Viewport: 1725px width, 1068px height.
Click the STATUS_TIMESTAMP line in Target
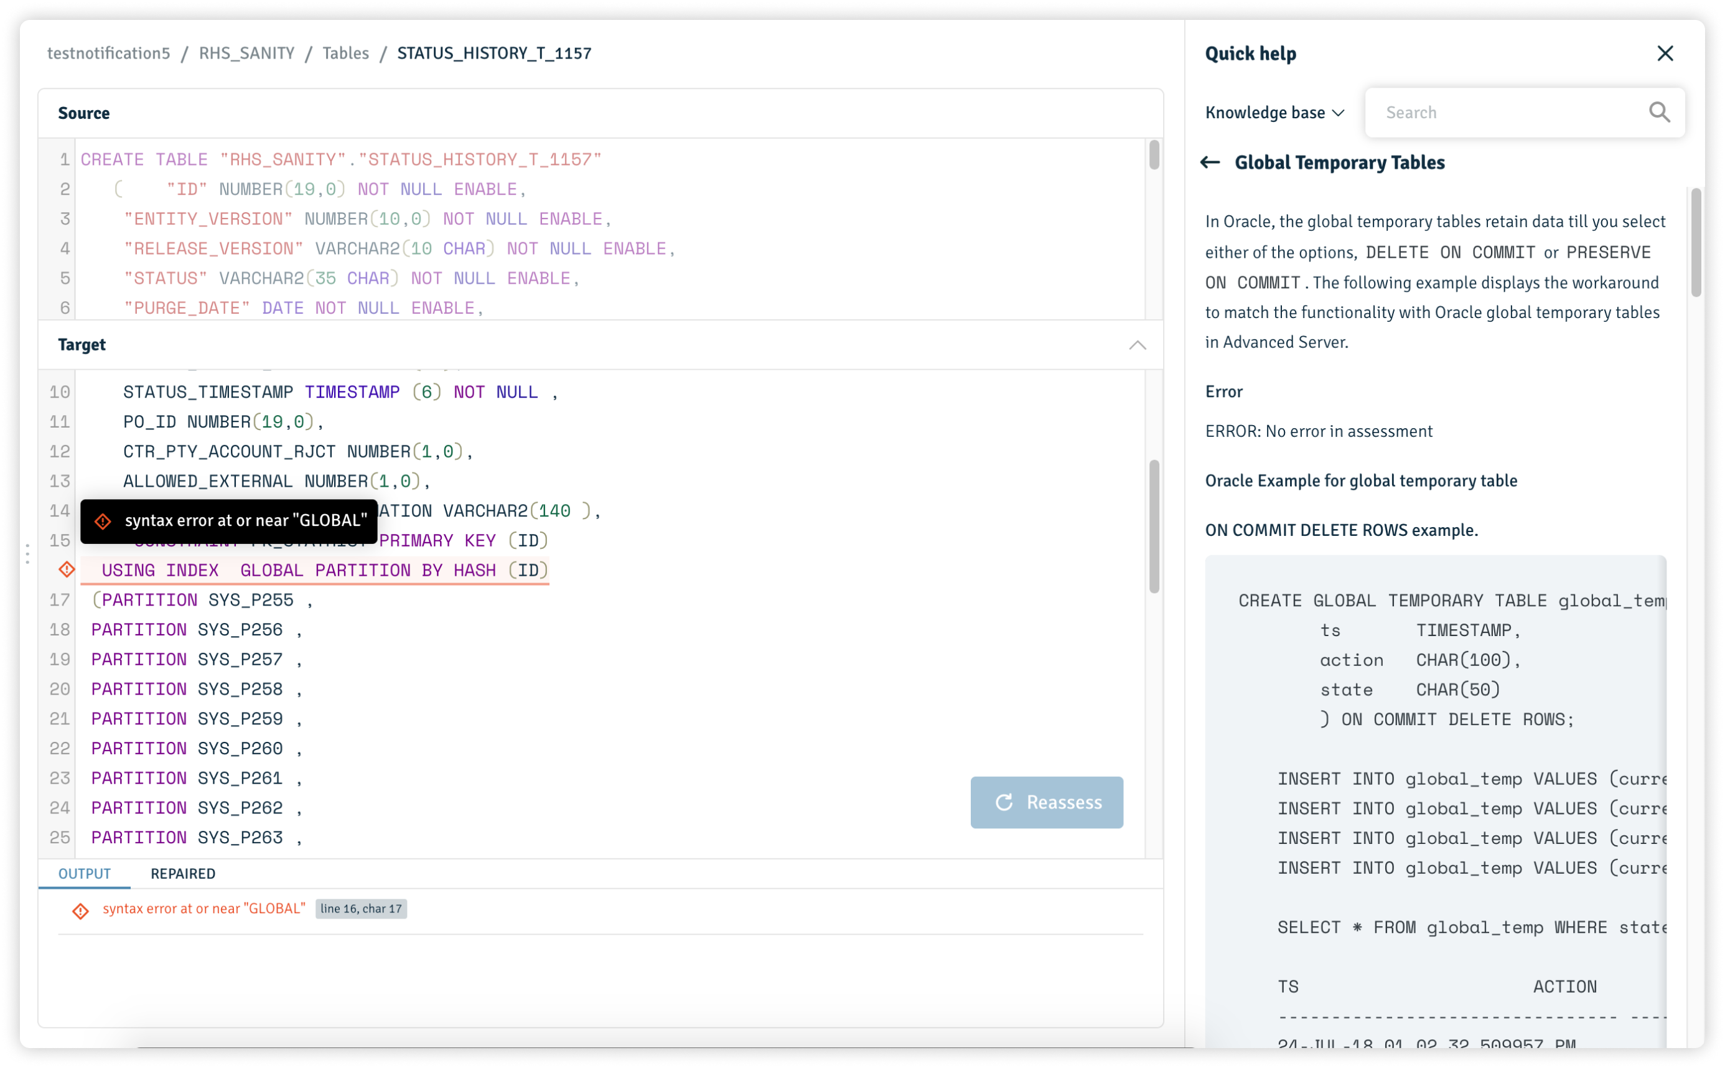click(341, 392)
